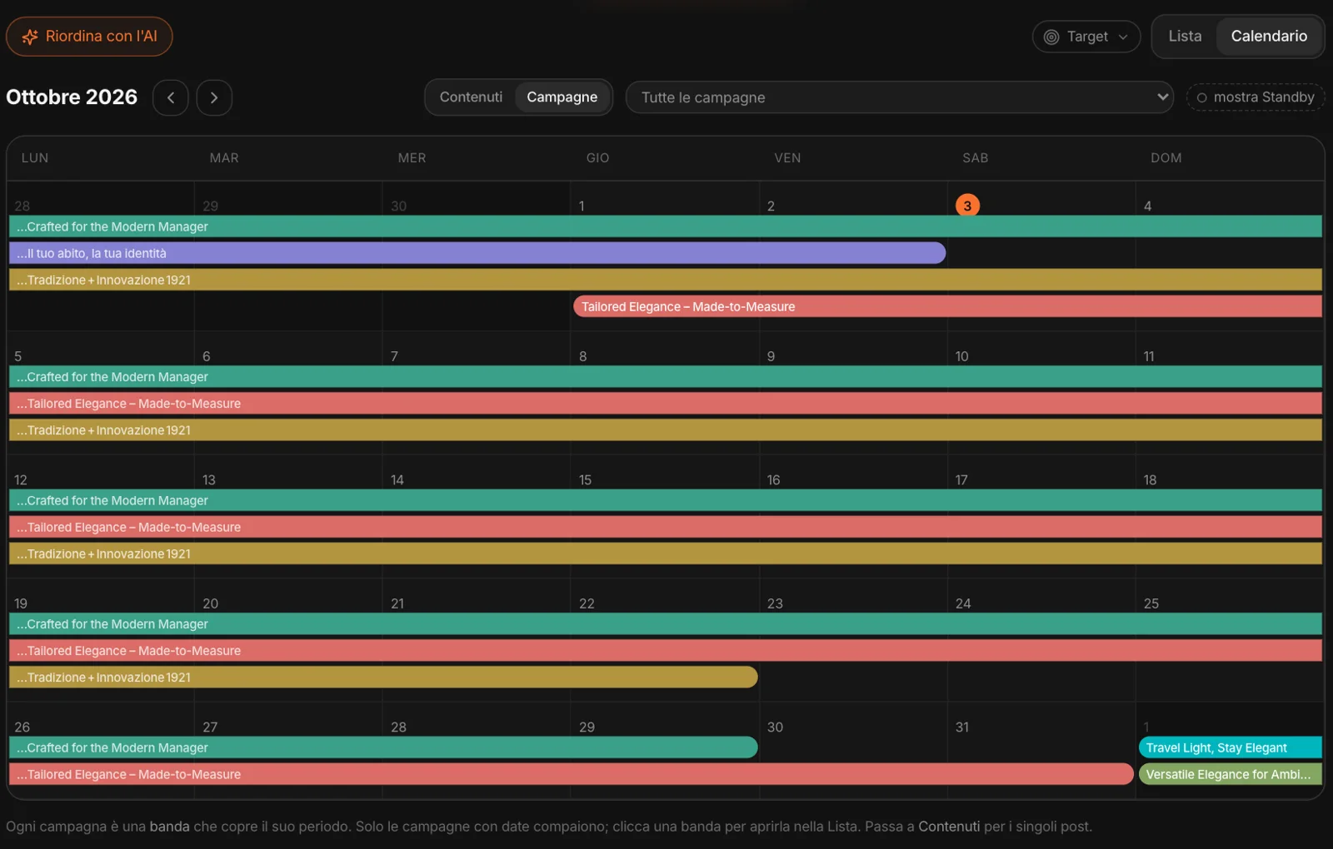Click the Ottobre 2026 heading
This screenshot has height=849, width=1333.
point(72,97)
